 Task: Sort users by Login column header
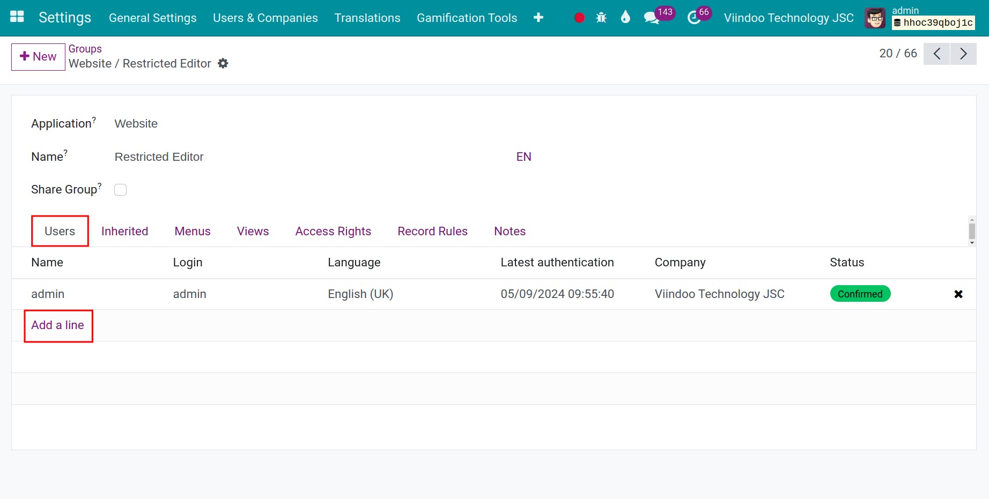(188, 263)
